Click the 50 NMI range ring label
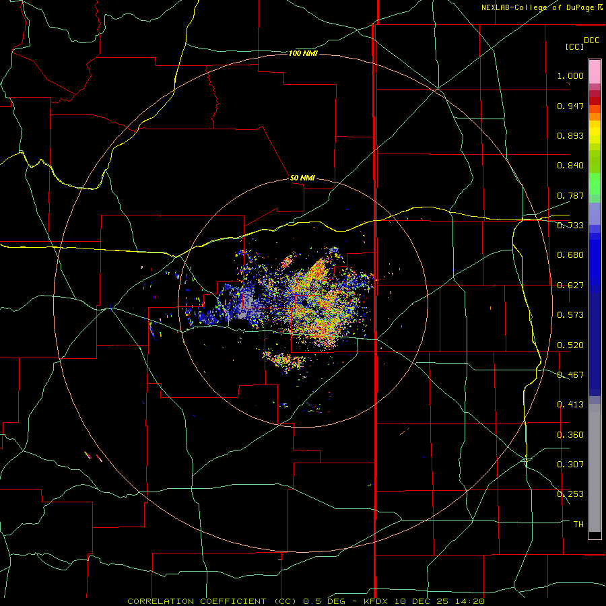 point(302,178)
